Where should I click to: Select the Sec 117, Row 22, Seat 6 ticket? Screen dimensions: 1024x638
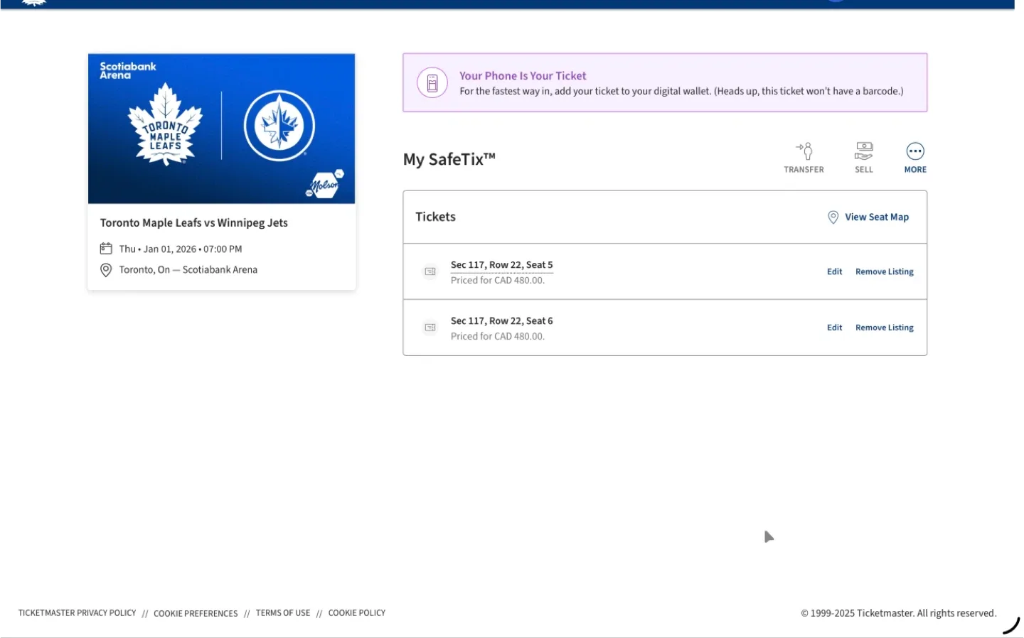(501, 321)
